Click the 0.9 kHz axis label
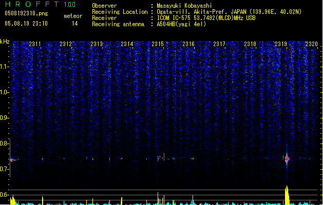Image resolution: width=323 pixels, height=205 pixels. click(x=4, y=118)
